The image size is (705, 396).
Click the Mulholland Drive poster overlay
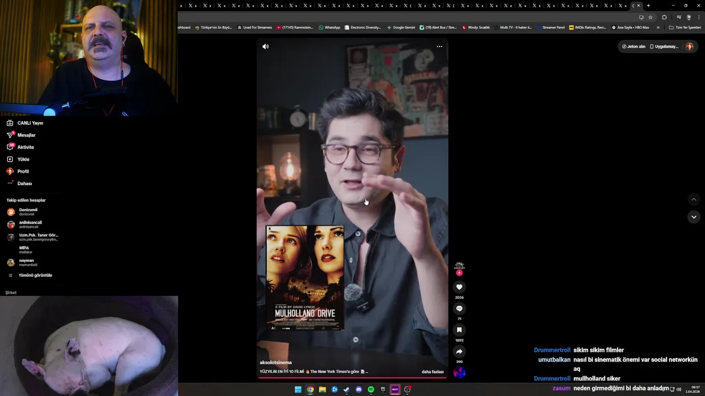point(305,278)
